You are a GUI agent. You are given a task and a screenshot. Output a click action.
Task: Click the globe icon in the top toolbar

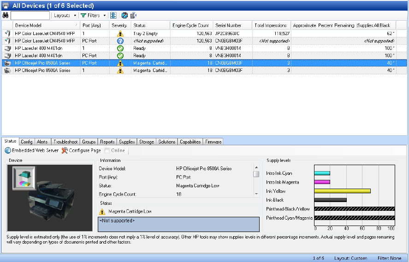124,15
